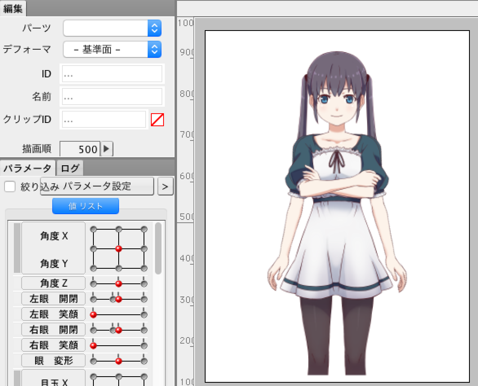Click the blue 値リスト button

86,206
